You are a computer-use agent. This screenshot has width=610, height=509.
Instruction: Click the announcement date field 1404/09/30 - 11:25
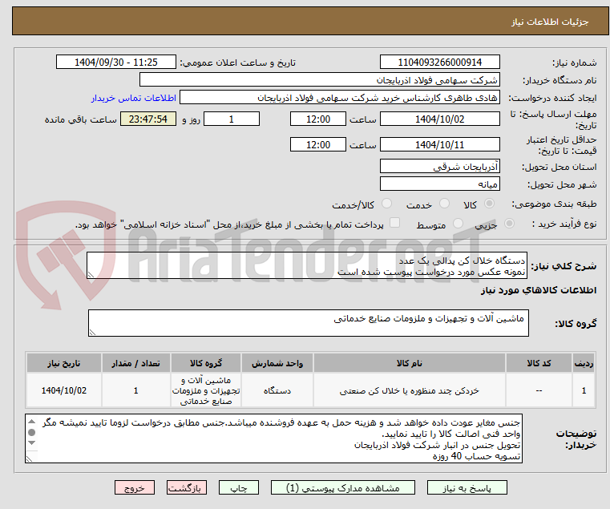point(116,62)
